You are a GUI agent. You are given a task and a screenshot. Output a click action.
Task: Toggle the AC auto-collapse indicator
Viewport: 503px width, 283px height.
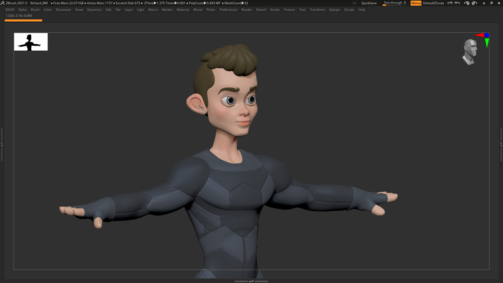355,3
